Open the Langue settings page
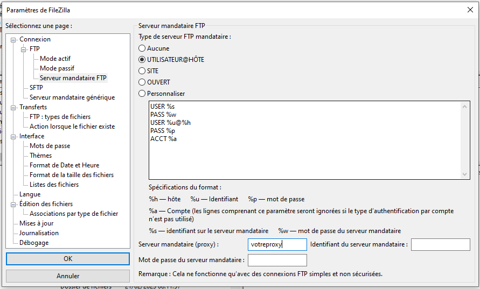480x289 pixels. tap(30, 194)
